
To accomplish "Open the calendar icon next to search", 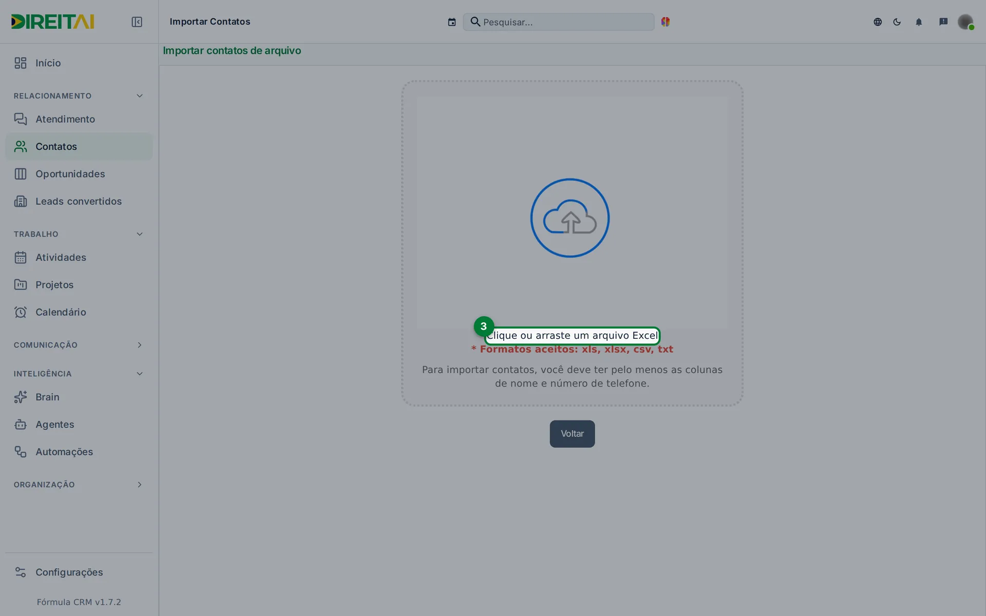I will [451, 22].
